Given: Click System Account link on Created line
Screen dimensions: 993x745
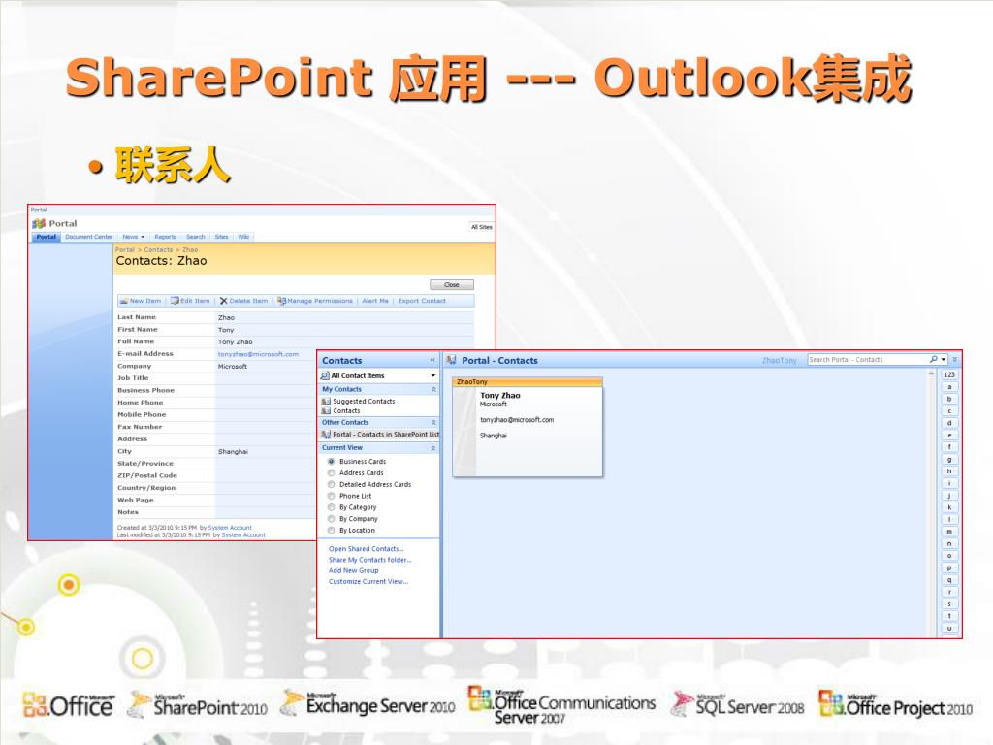Looking at the screenshot, I should [x=230, y=527].
